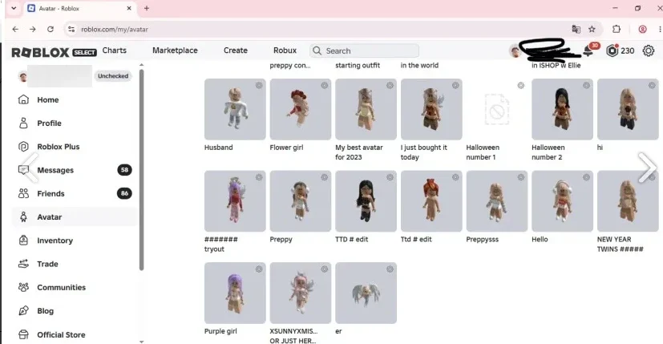Click the Search input field
Screen dimensions: 663x344
tap(365, 51)
